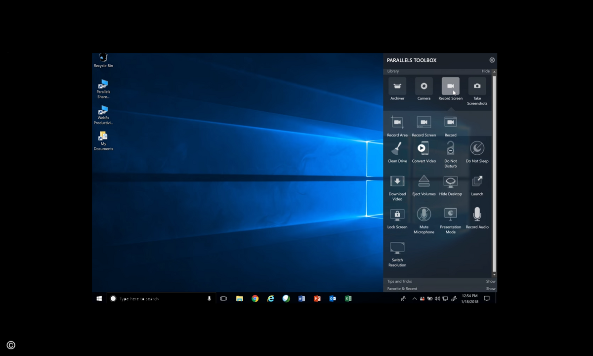Image resolution: width=593 pixels, height=356 pixels.
Task: Launch Internet Explorer from the taskbar
Action: 271,299
